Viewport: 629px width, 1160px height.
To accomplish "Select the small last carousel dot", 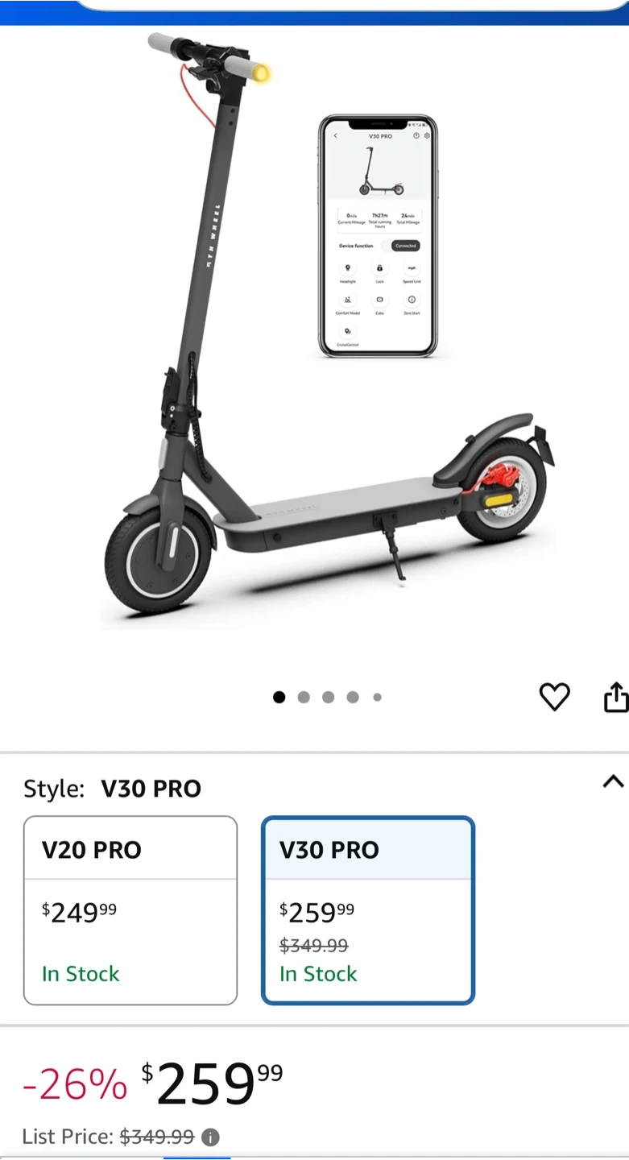I will tap(377, 698).
